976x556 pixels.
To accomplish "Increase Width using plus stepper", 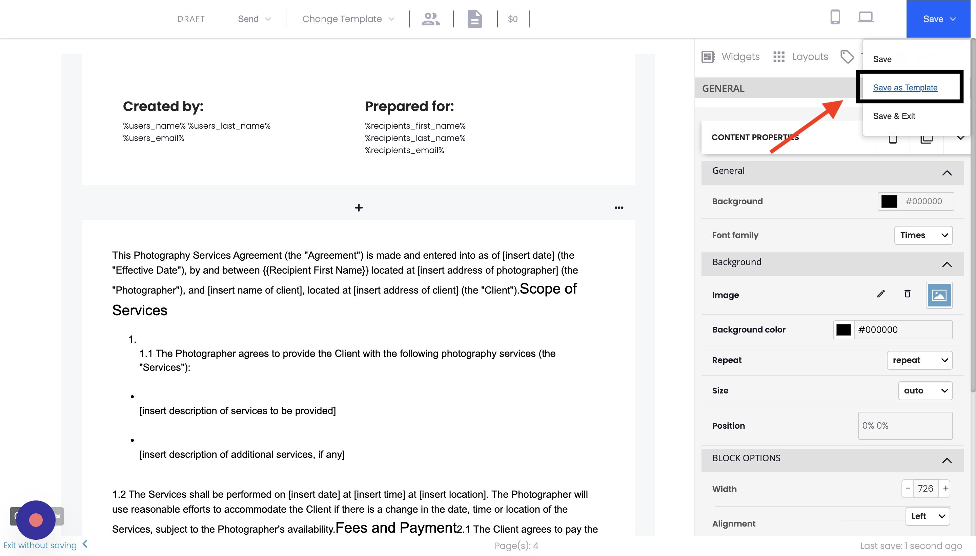I will pos(945,488).
